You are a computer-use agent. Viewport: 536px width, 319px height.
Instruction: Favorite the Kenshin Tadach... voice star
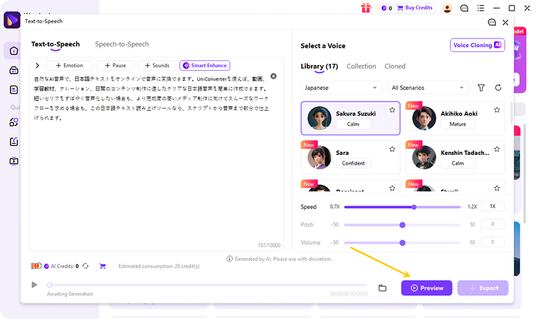click(x=497, y=149)
